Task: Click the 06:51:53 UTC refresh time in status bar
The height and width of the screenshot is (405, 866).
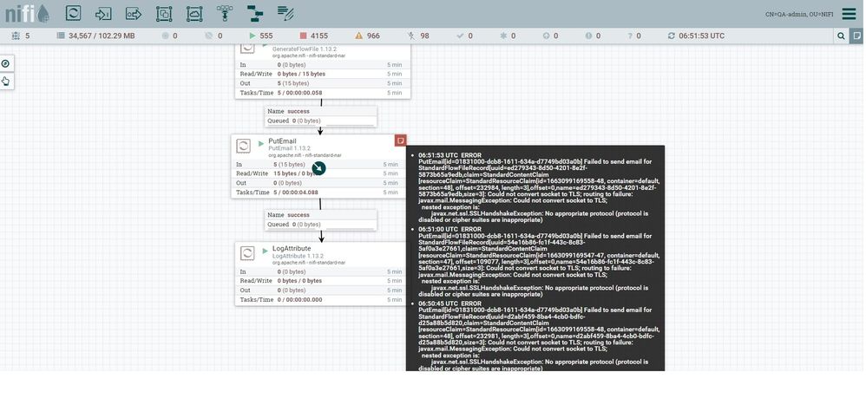Action: [x=701, y=36]
